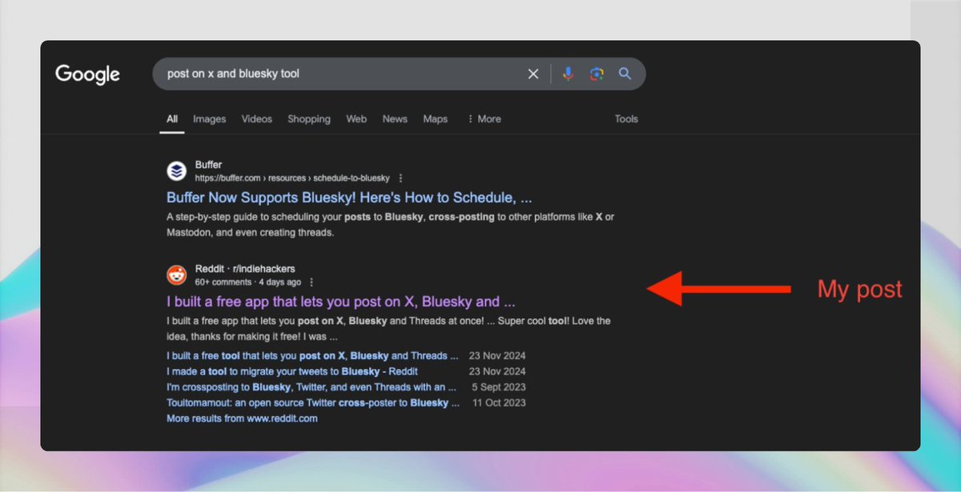Open 'Buffer Now Supports Bluesky!' result
The height and width of the screenshot is (492, 961).
(349, 198)
